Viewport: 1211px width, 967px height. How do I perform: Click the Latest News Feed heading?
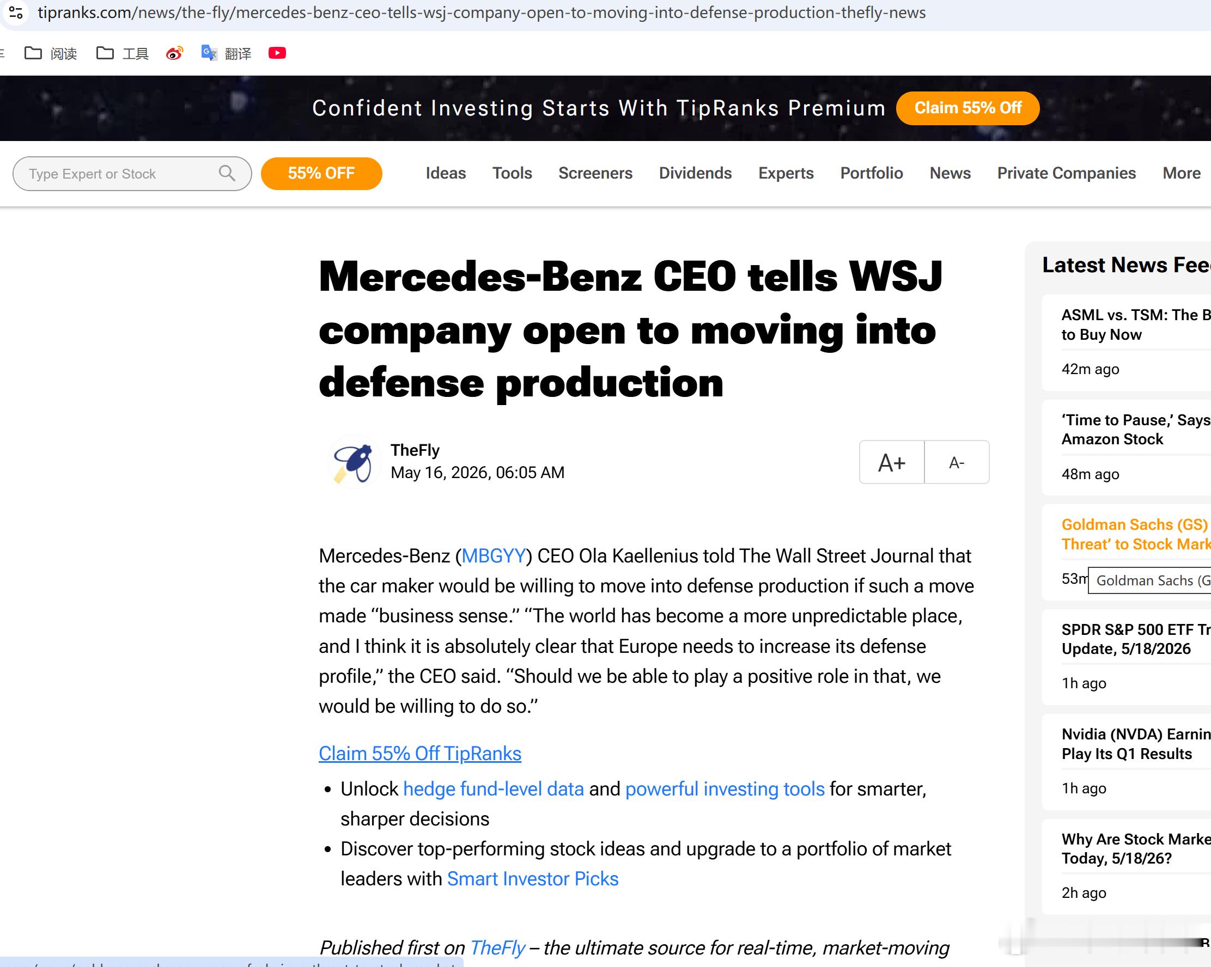1126,265
